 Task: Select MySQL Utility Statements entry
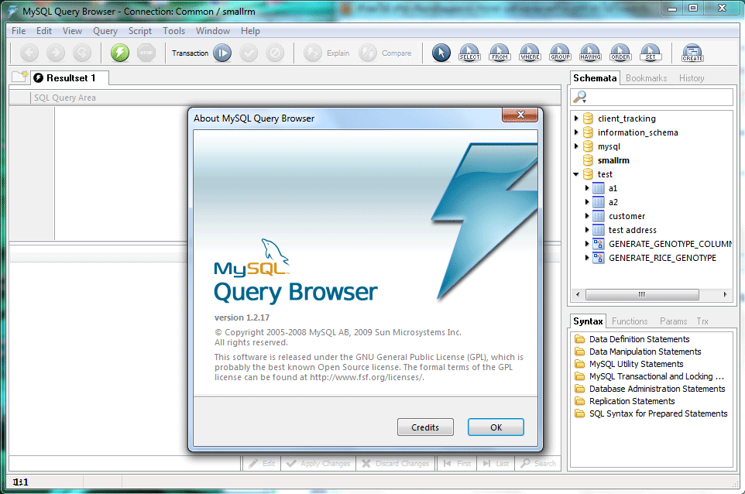pos(637,364)
